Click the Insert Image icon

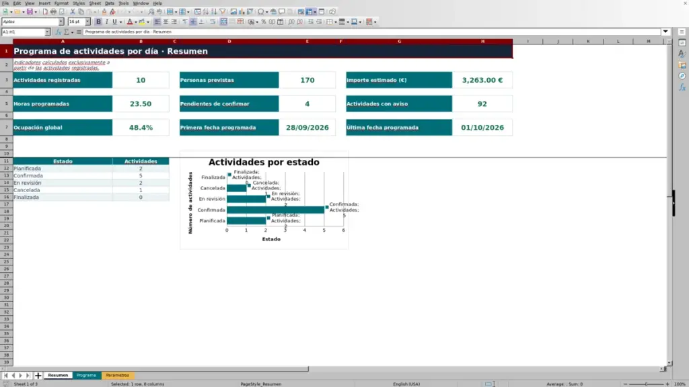pyautogui.click(x=233, y=12)
